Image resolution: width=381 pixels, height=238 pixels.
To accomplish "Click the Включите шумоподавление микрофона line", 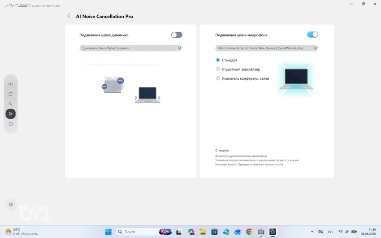I will [241, 156].
